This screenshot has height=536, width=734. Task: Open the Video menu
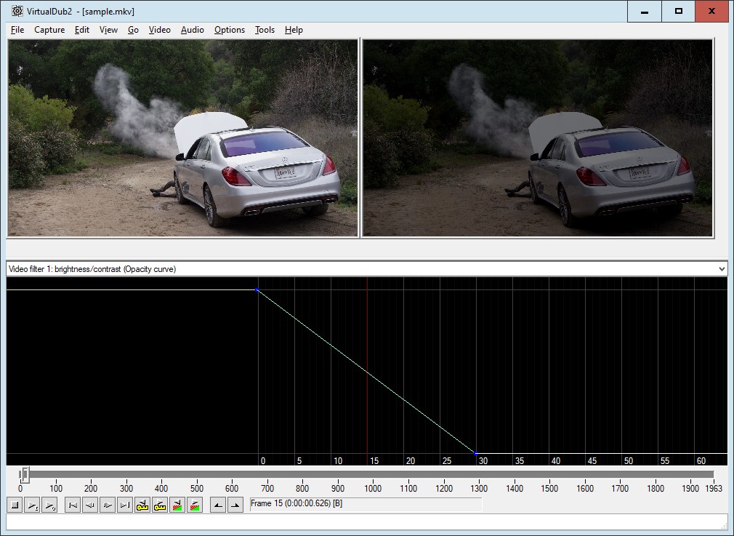click(159, 30)
